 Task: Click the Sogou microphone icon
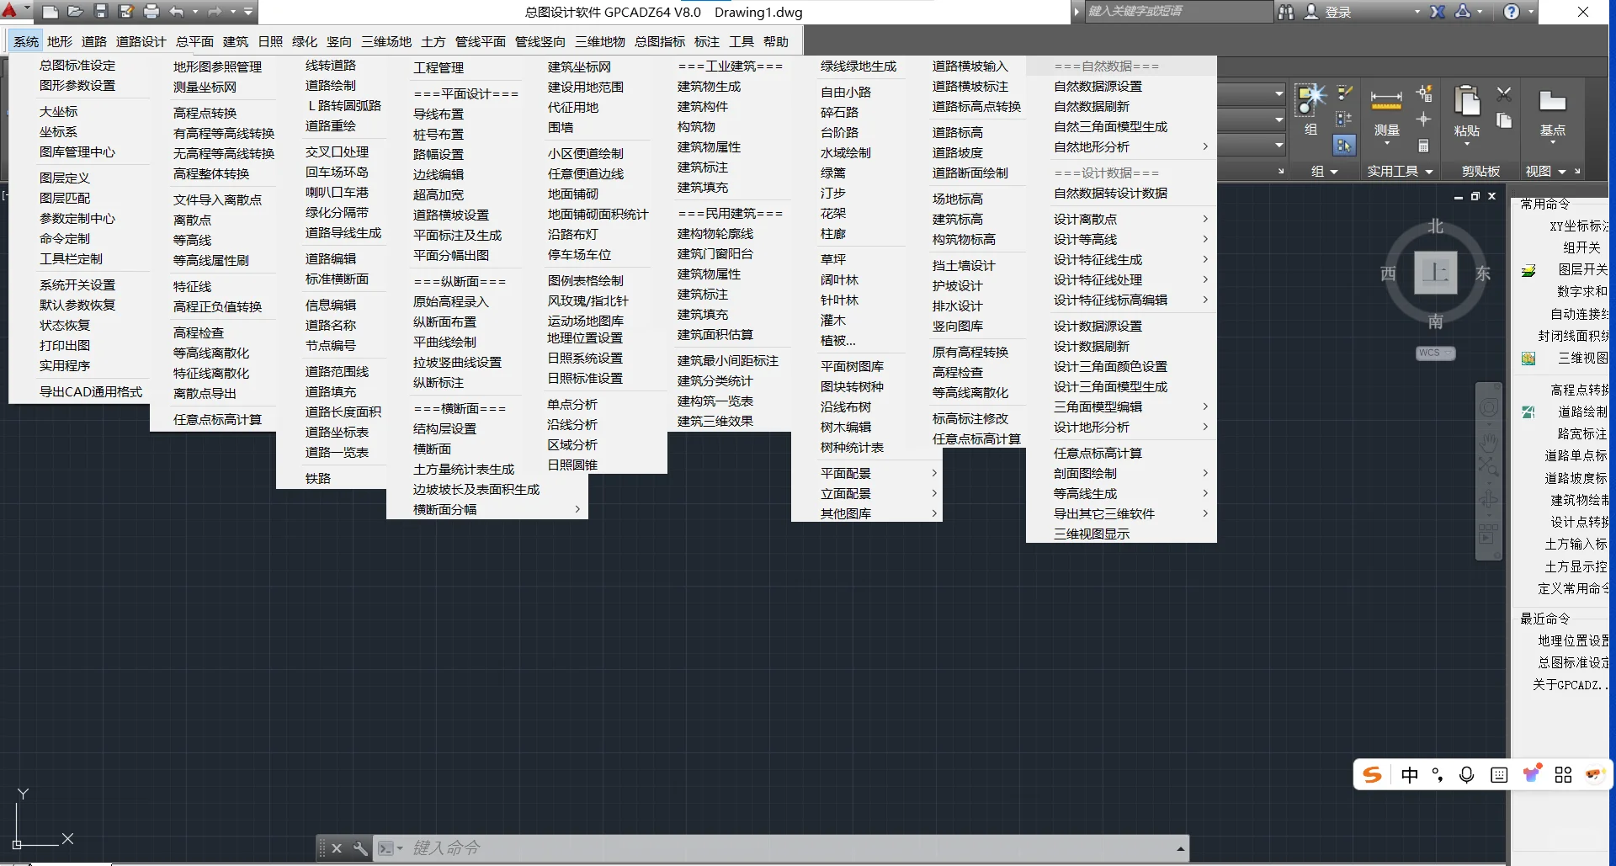1467,774
